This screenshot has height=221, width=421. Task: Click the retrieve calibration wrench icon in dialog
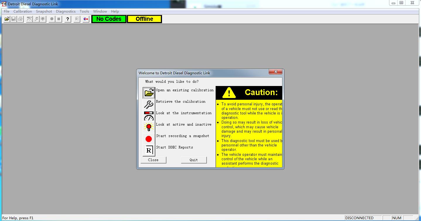click(149, 104)
